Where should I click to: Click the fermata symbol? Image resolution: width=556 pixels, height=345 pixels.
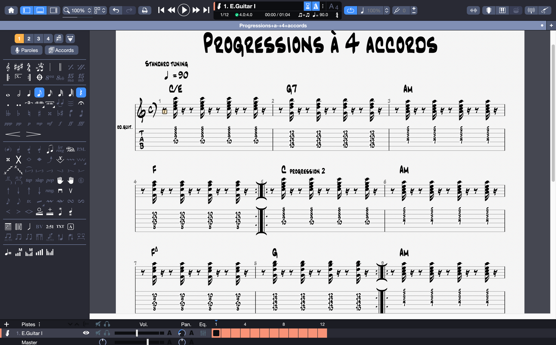(x=81, y=103)
